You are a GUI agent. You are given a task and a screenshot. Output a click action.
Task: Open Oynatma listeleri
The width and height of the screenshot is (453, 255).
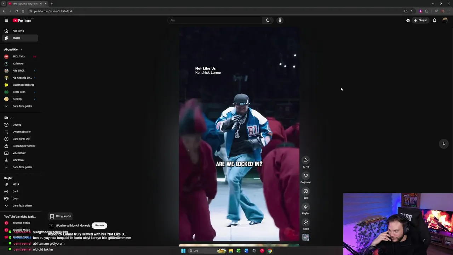pyautogui.click(x=20, y=132)
